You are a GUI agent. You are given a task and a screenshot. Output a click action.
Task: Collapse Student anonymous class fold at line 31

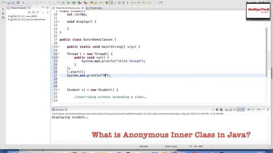(x=58, y=90)
